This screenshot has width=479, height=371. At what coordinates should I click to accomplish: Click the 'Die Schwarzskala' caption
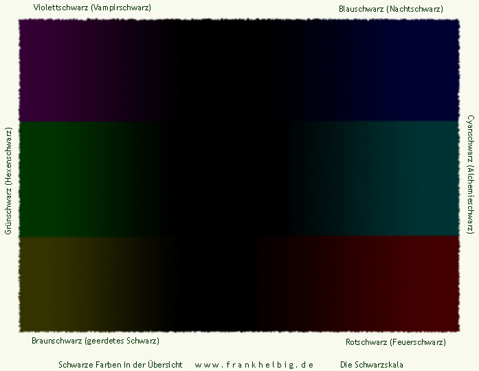(372, 365)
